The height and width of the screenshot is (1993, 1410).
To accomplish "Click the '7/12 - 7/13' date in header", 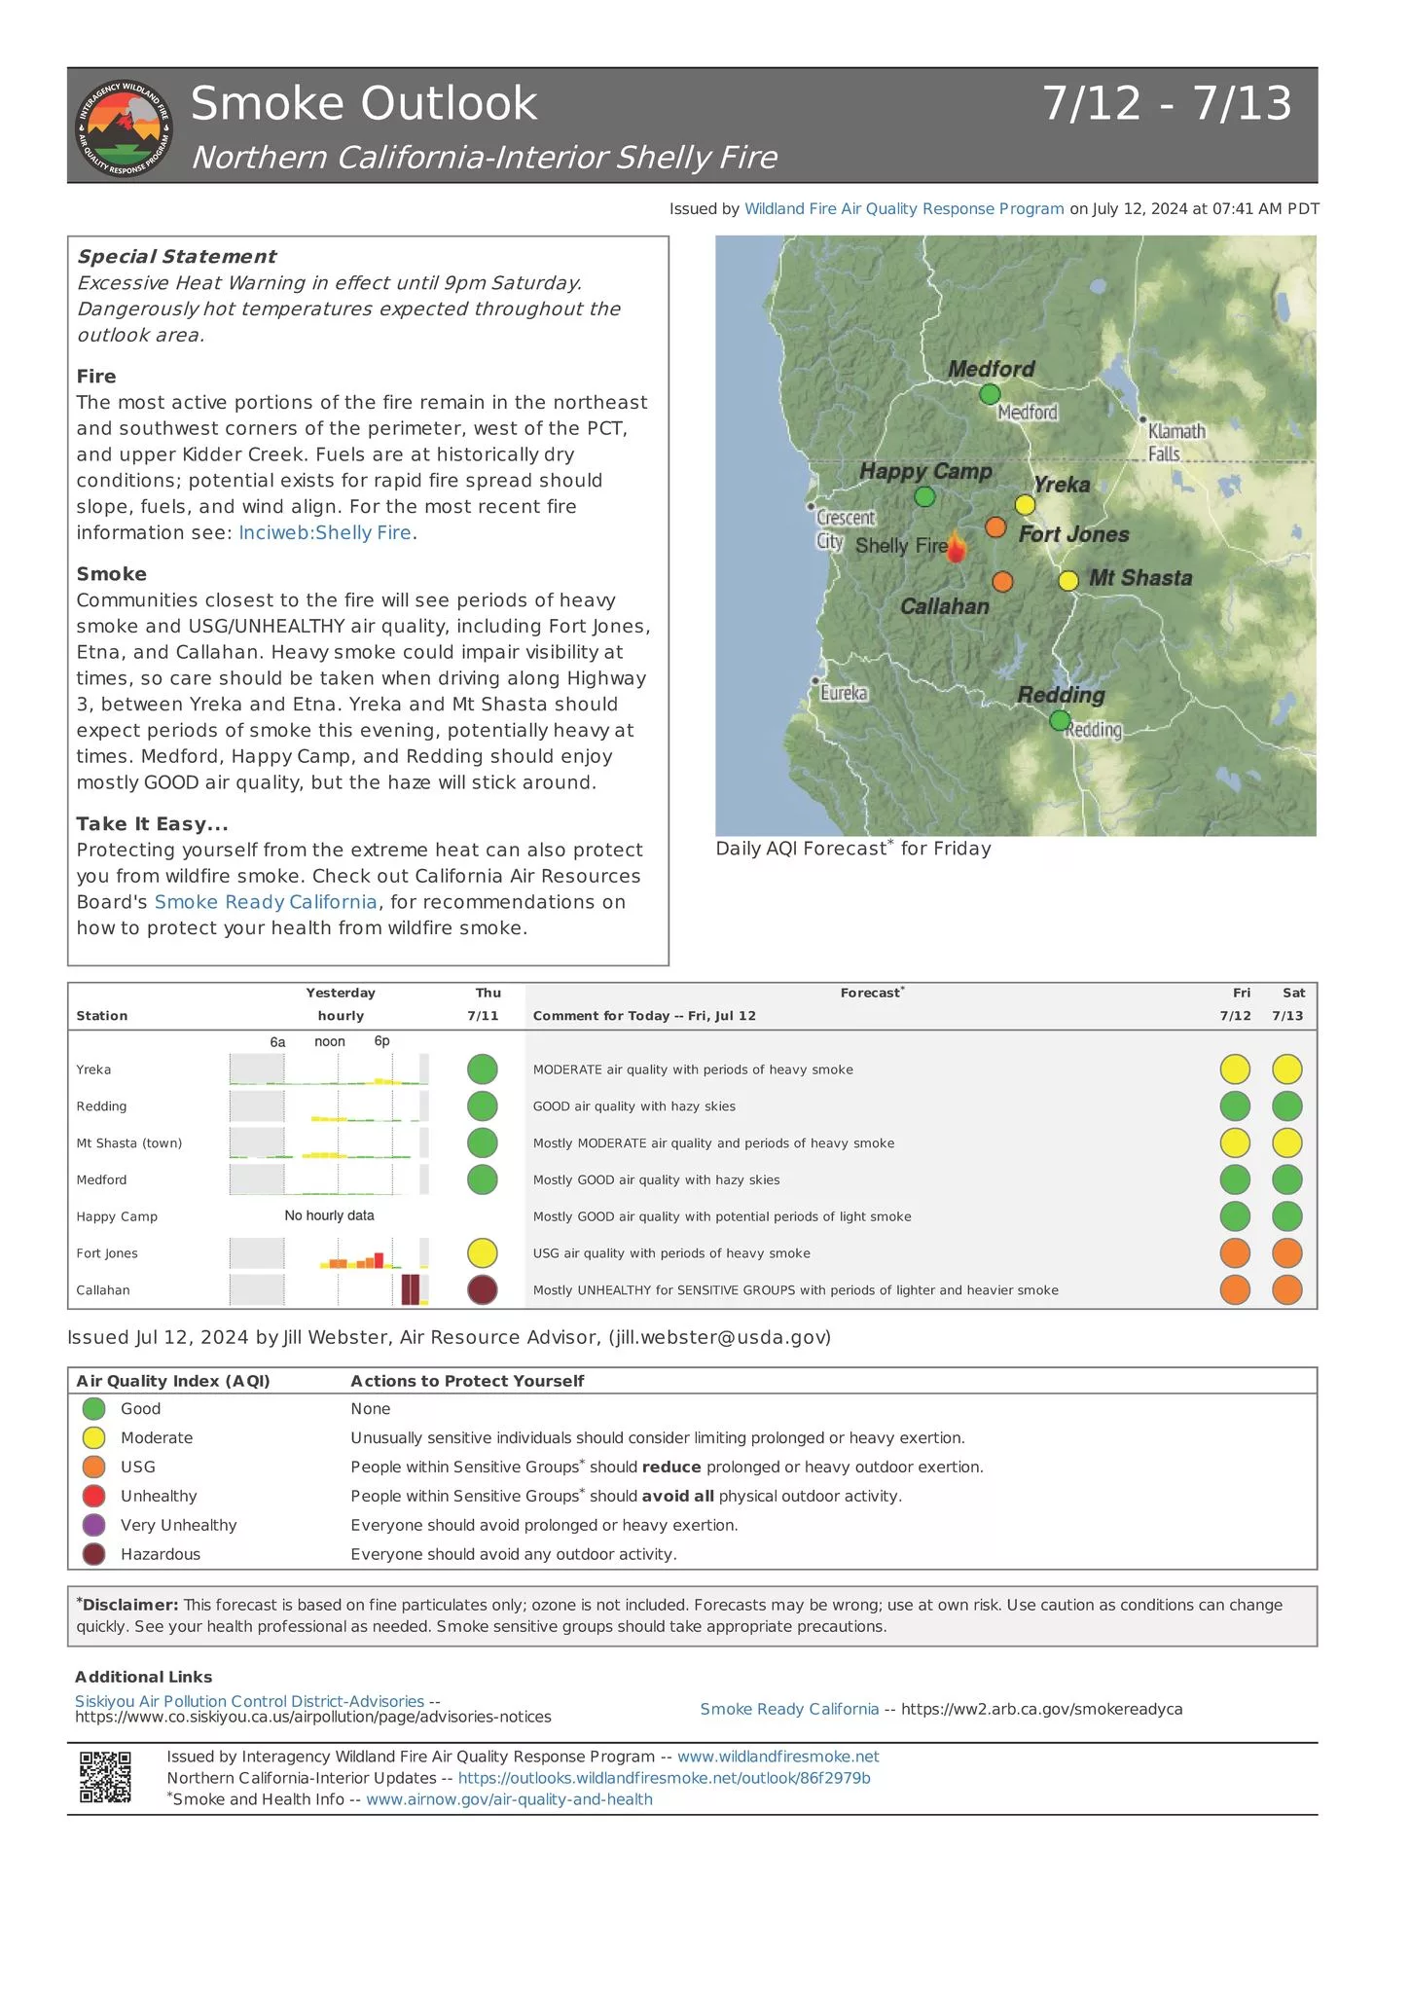I will (1168, 103).
